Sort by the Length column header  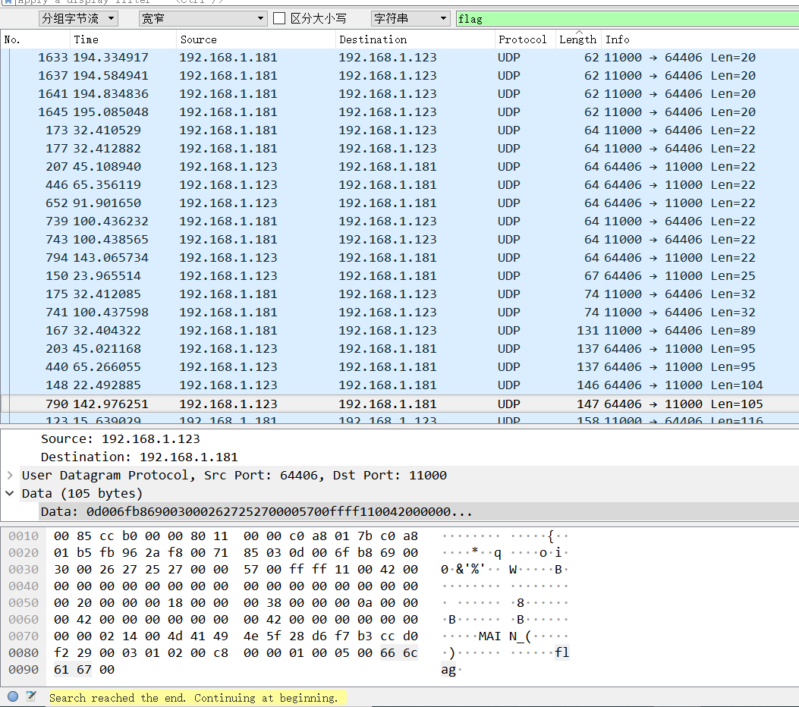pos(577,39)
